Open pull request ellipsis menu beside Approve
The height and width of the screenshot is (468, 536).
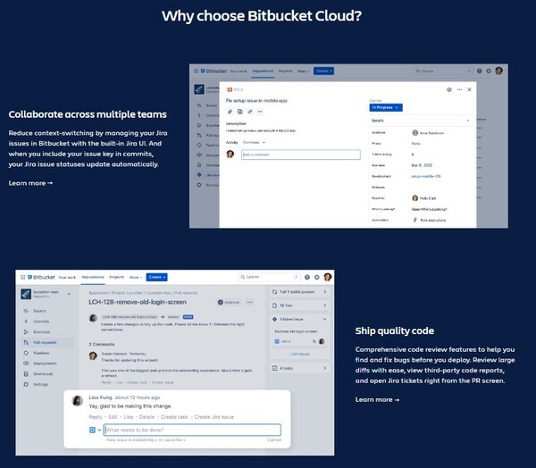click(x=250, y=302)
